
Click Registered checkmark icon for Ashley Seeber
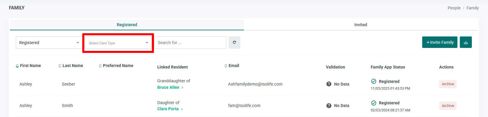click(374, 81)
